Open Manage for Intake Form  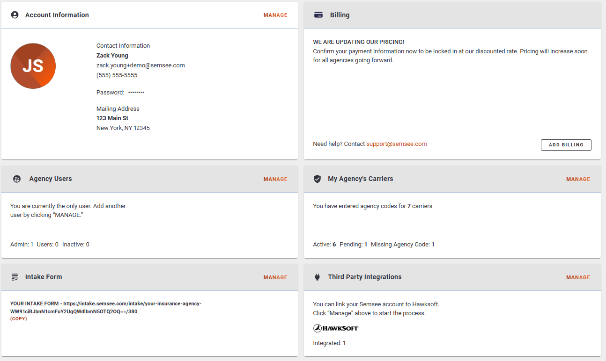click(x=275, y=277)
